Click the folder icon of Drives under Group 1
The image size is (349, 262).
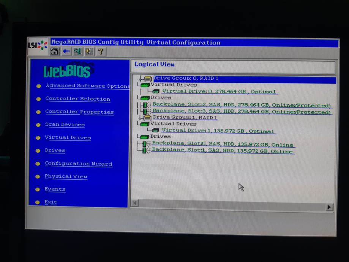pos(145,137)
